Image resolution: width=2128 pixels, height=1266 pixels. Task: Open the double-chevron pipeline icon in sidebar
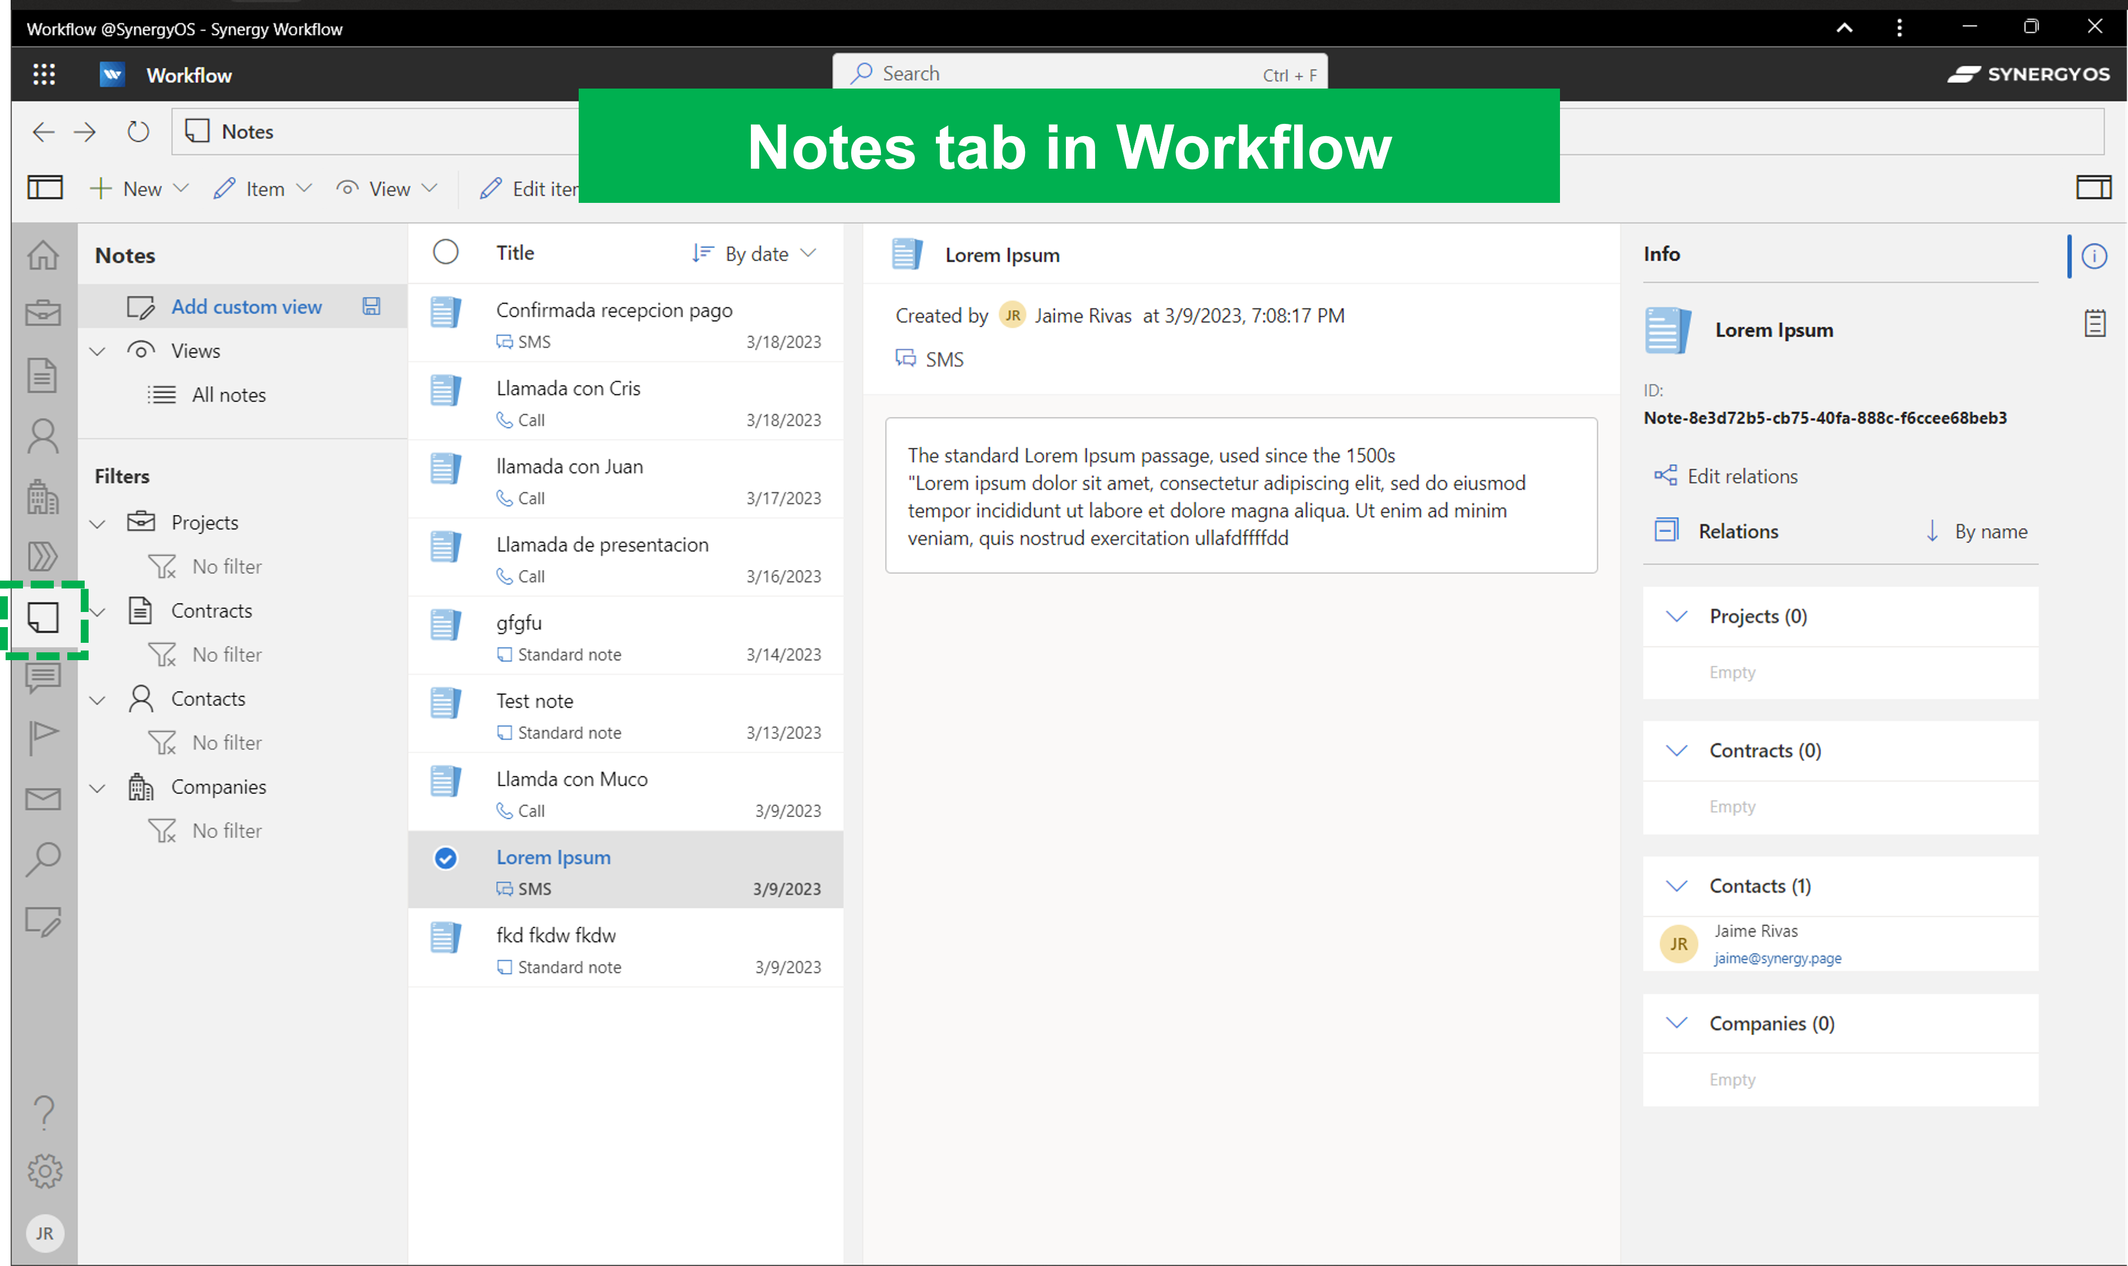44,556
